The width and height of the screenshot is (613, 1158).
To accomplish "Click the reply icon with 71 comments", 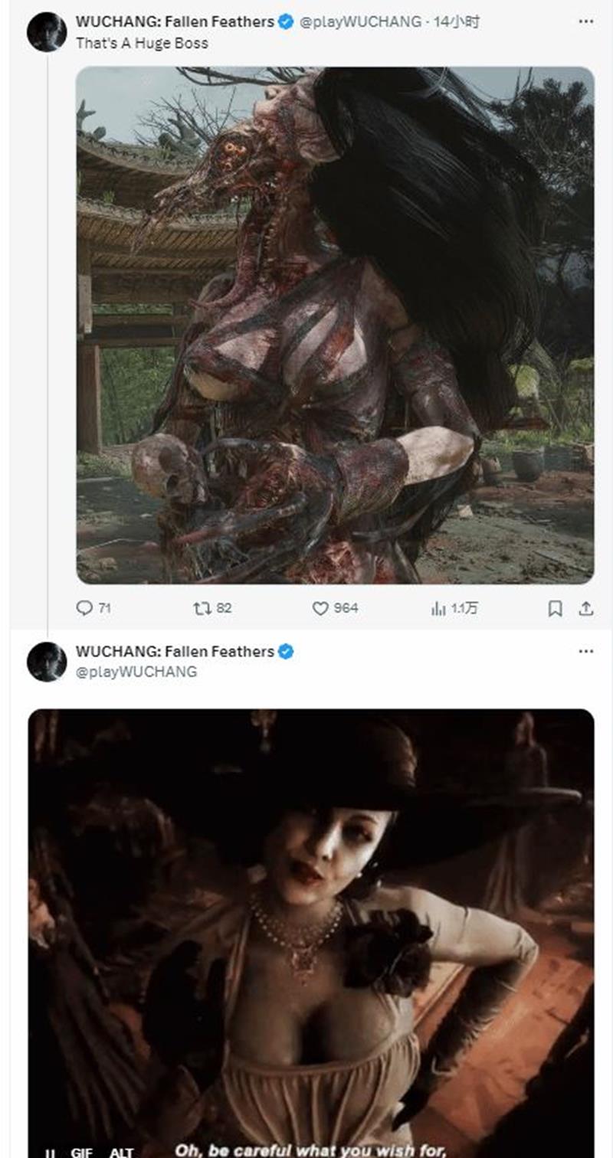I will click(84, 608).
